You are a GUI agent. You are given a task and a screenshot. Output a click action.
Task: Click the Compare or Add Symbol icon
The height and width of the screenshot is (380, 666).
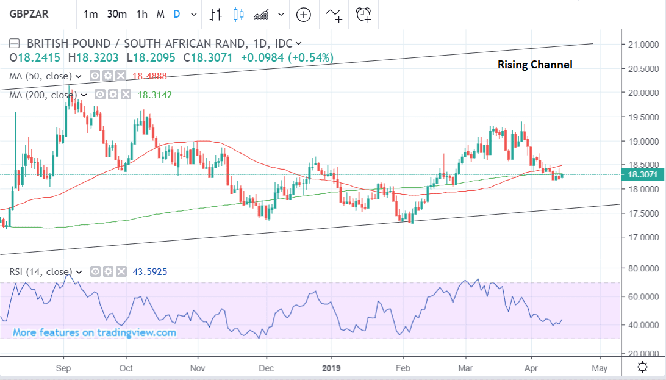click(303, 14)
